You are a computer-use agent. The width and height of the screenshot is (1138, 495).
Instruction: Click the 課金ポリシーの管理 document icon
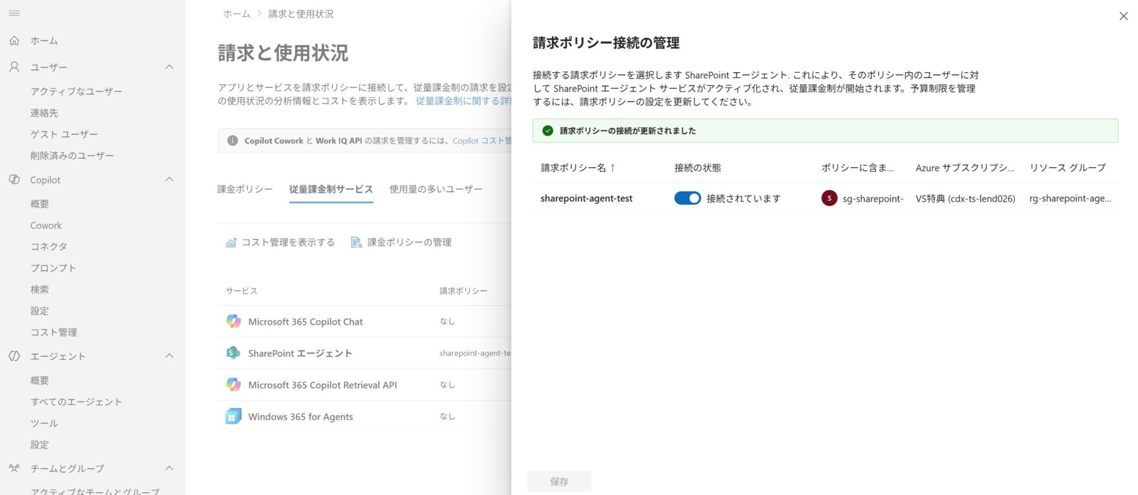[356, 242]
